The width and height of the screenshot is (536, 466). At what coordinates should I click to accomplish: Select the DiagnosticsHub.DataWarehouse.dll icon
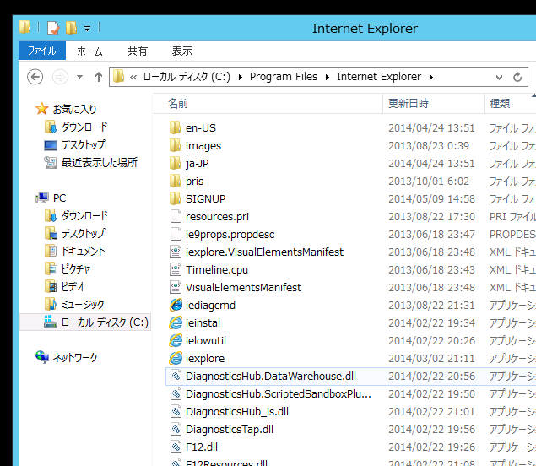click(x=176, y=376)
